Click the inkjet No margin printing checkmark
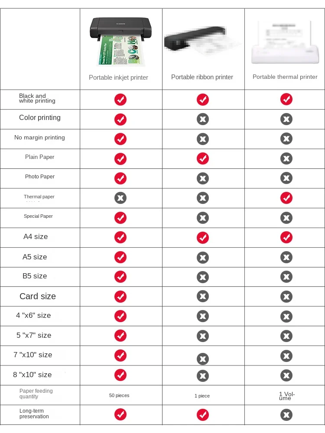Screen dimensions: 325x433 point(120,139)
